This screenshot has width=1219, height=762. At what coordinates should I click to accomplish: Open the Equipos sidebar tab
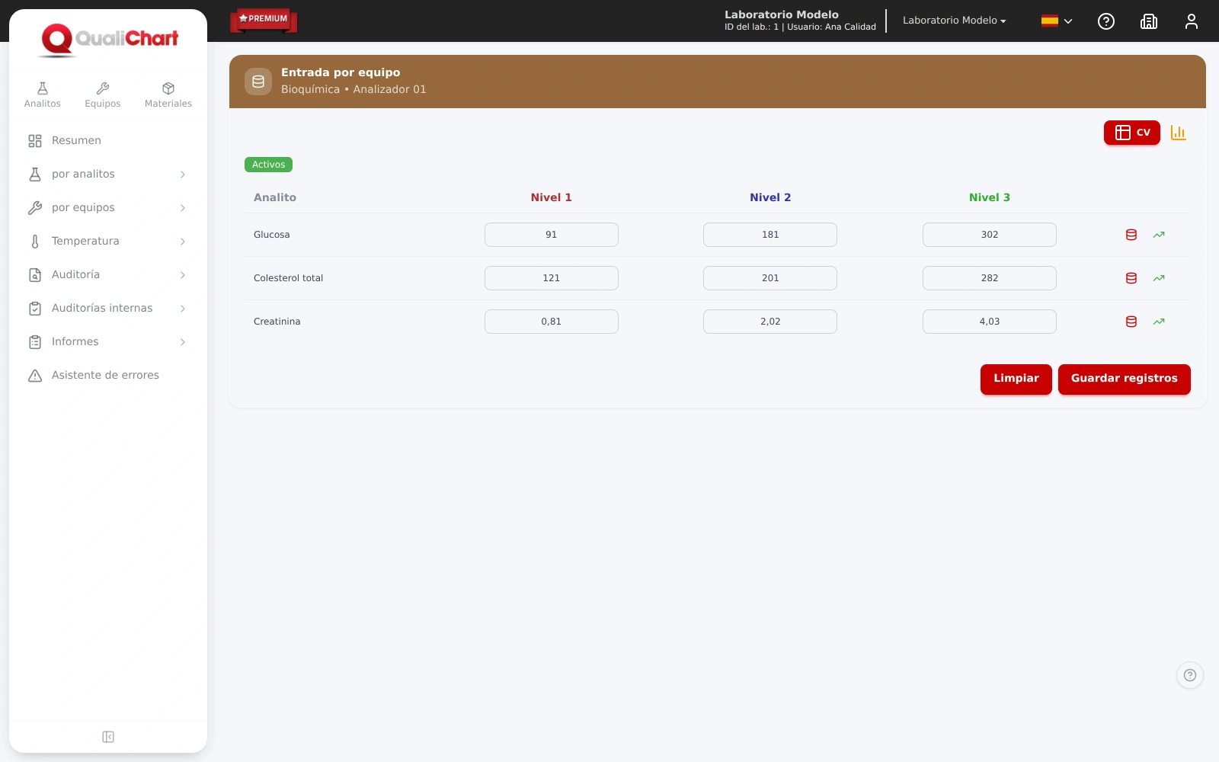tap(103, 95)
